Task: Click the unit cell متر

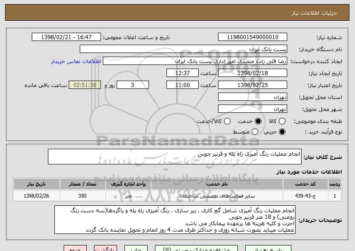Action: coord(128,196)
